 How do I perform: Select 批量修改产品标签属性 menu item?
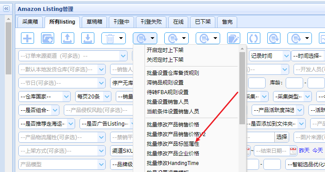(x=173, y=144)
